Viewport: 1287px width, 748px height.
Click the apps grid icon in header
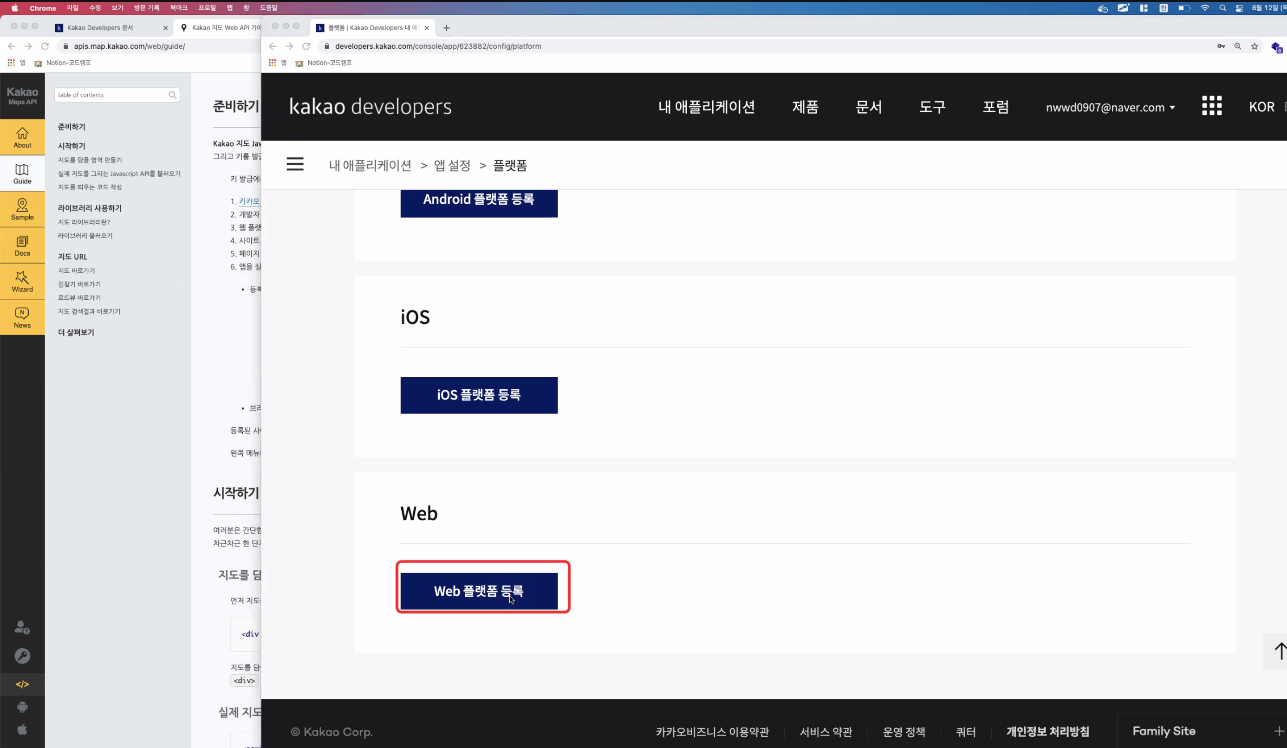[x=1211, y=106]
